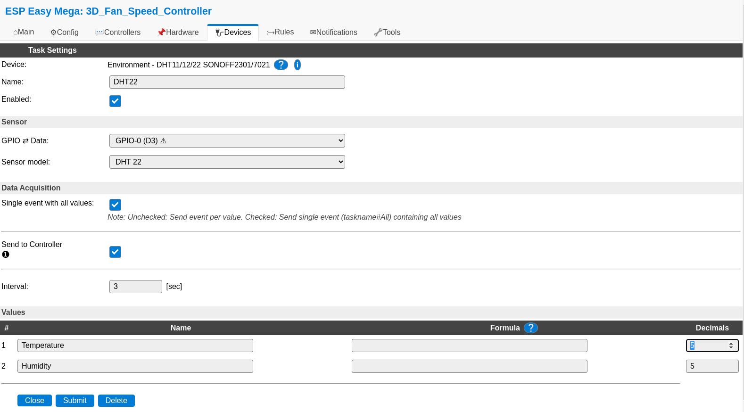Click the Close button

34,400
